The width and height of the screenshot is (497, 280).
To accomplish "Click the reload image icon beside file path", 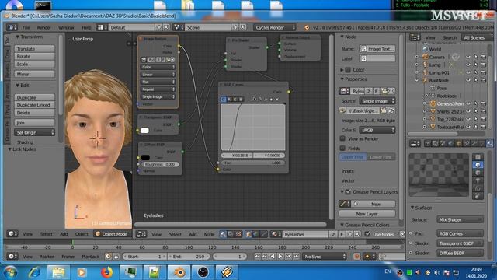I will tap(391, 110).
